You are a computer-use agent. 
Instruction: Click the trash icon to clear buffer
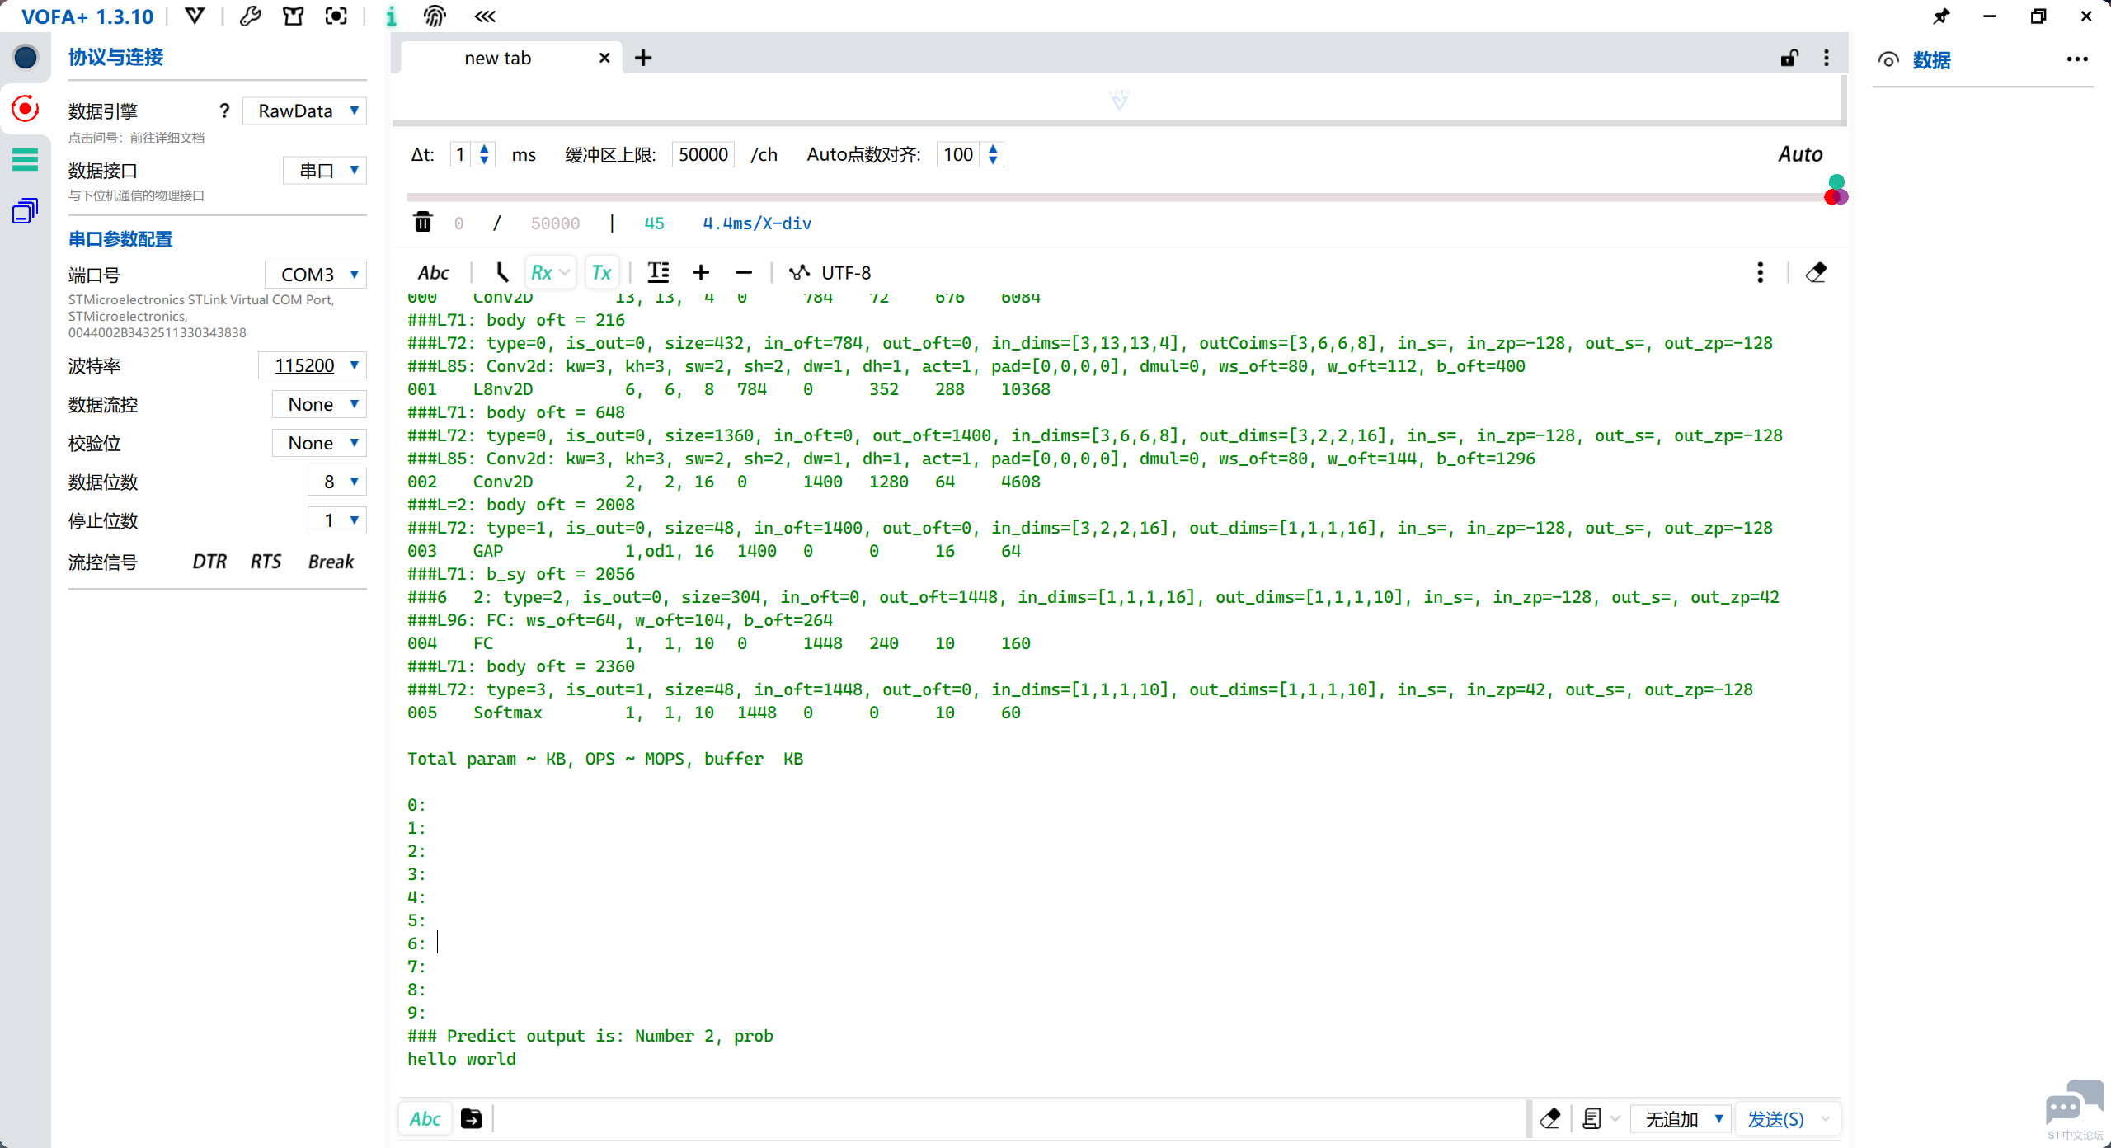[423, 223]
